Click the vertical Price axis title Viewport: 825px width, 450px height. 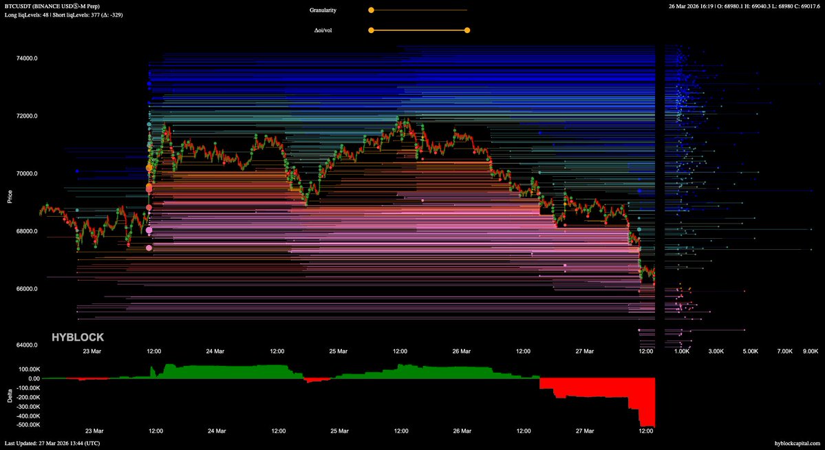(10, 197)
